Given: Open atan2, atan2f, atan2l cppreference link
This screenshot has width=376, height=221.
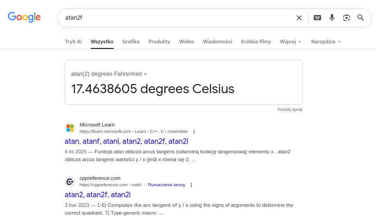Looking at the screenshot, I should click(98, 195).
